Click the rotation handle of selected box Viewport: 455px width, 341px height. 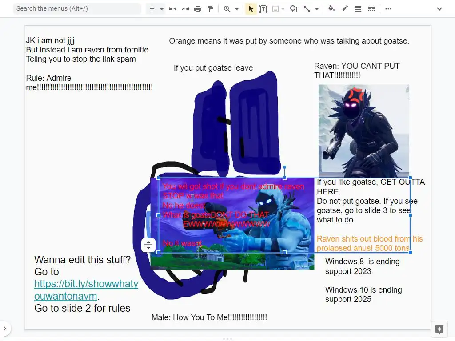pos(285,167)
